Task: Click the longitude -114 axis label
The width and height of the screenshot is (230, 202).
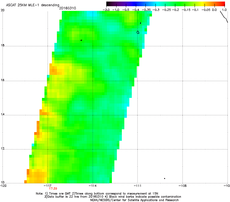Action: pos(93,186)
